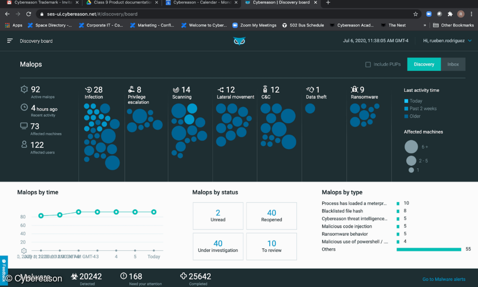Image resolution: width=478 pixels, height=287 pixels.
Task: Open the Other Bookmarks folder
Action: (x=453, y=25)
